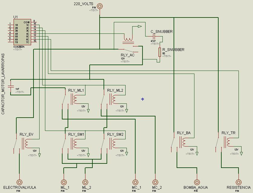Click the ULN2003A part value text
Image resolution: width=253 pixels, height=193 pixels.
(x=19, y=47)
